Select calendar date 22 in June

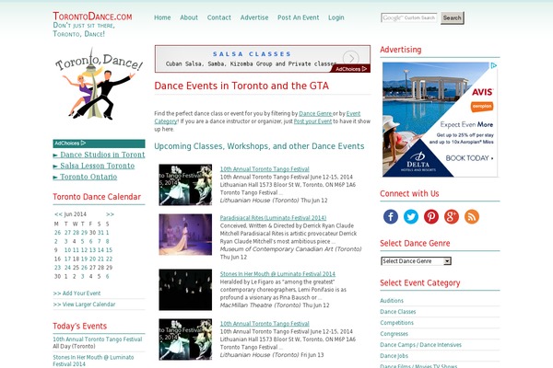click(109, 259)
